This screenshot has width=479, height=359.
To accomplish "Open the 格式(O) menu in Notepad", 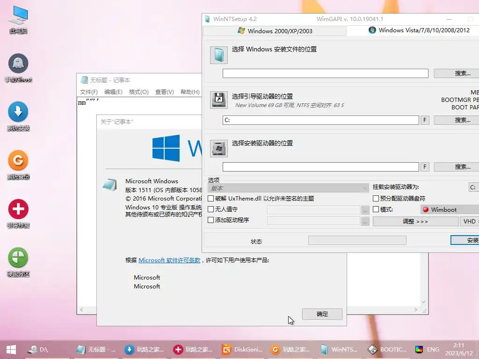I will (x=138, y=92).
